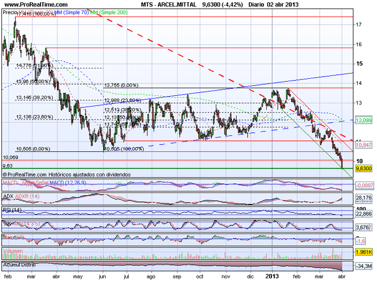Select the RSI (14) indicator label

pos(13,210)
